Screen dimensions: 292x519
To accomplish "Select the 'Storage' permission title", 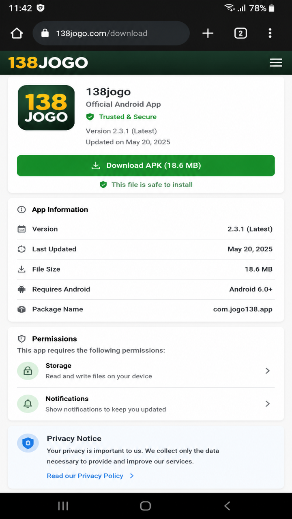I will [58, 366].
